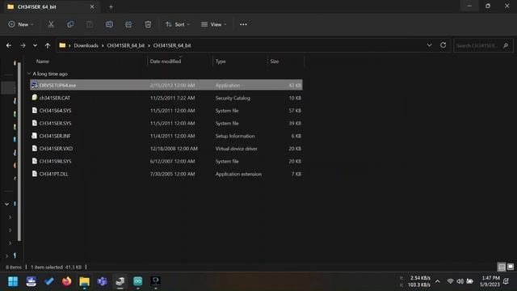Switch to details view layout
Viewport: 517px width, 291px height.
tap(502, 267)
